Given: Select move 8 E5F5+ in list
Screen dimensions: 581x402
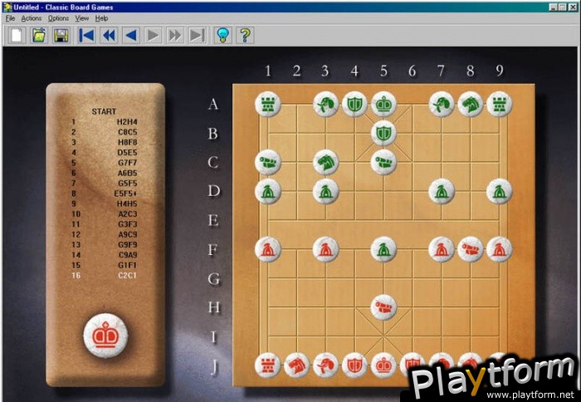Looking at the screenshot, I should (105, 194).
